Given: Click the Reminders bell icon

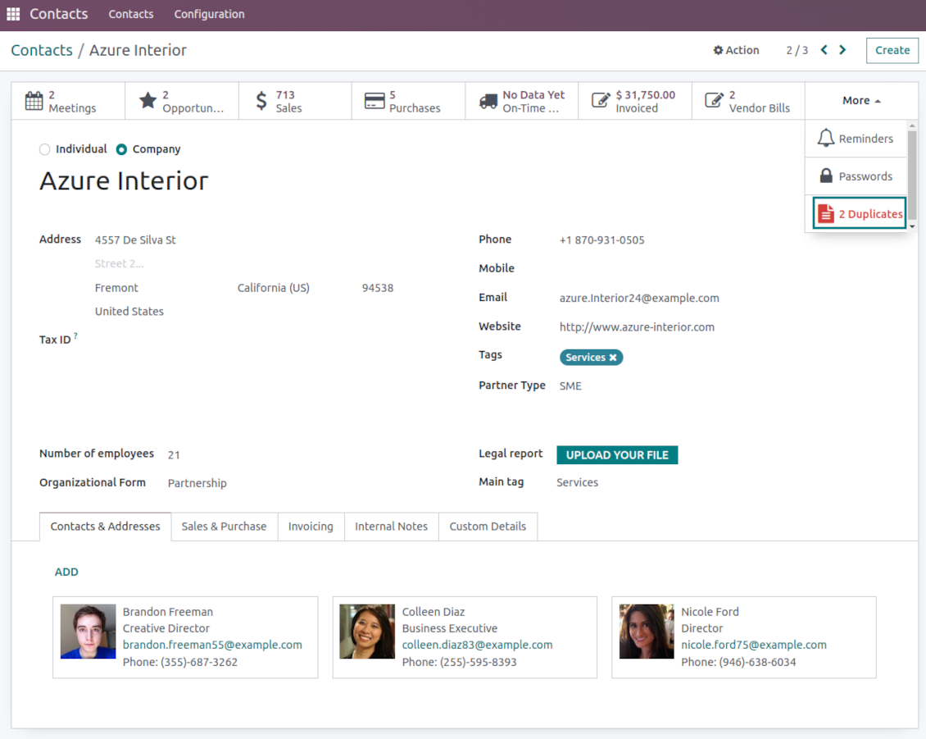Looking at the screenshot, I should (x=827, y=139).
